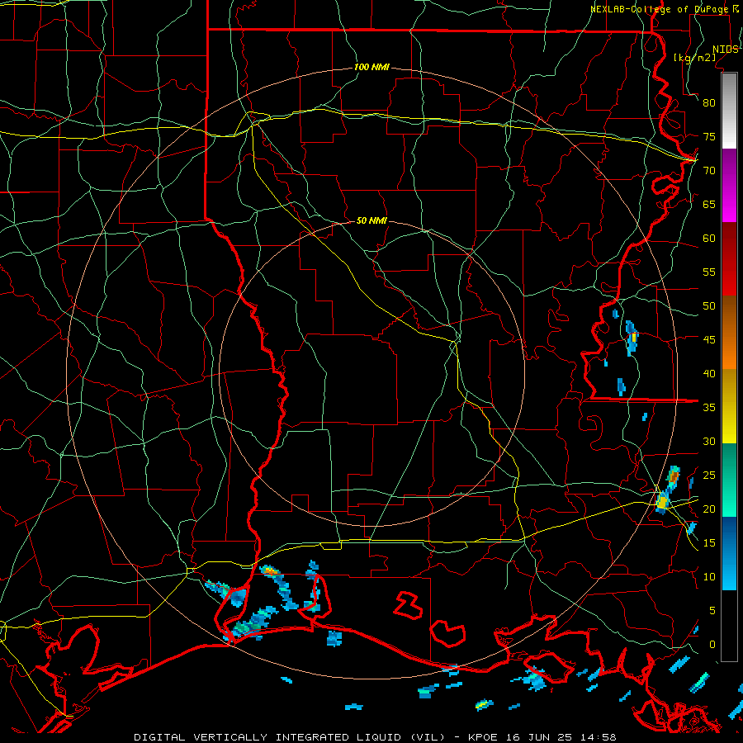This screenshot has width=743, height=743.
Task: Pick the yellow segment of the color bar
Action: point(729,406)
